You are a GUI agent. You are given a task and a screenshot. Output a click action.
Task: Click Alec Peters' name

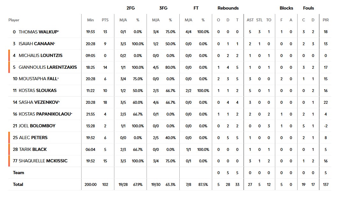click(33, 138)
